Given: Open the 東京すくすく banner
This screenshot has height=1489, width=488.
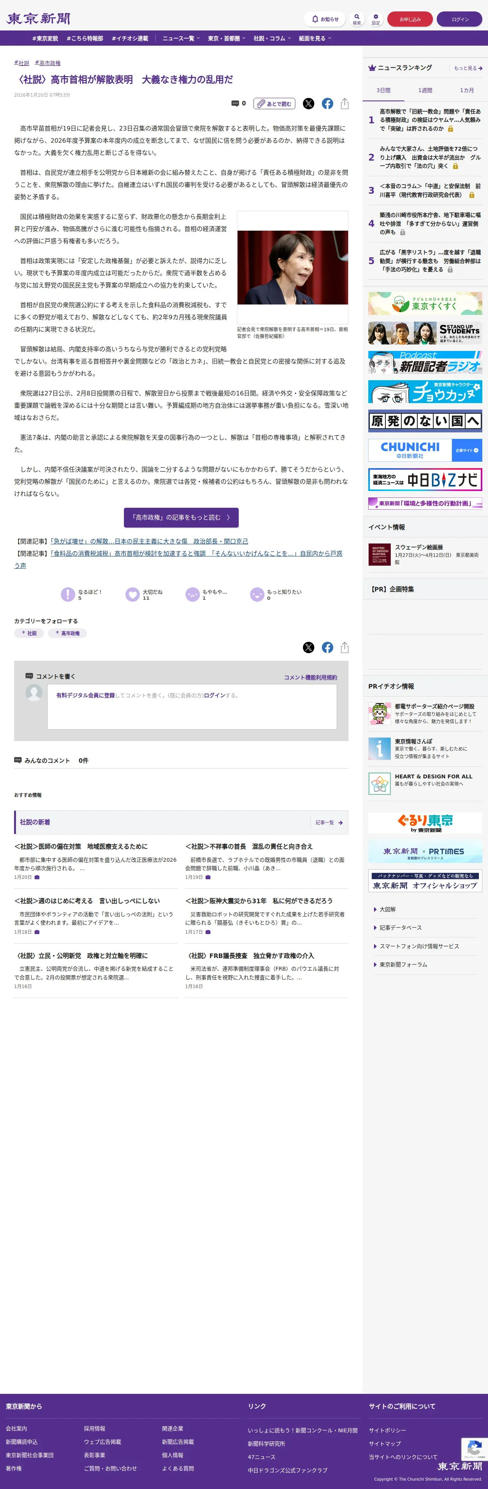Looking at the screenshot, I should click(x=425, y=303).
